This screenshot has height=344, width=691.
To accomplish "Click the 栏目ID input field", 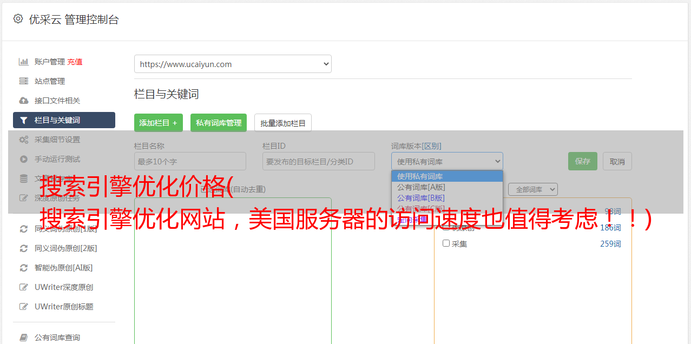I will (319, 161).
